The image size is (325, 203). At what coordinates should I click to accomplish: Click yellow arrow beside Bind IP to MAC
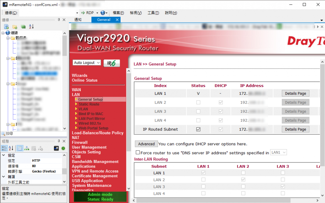click(x=76, y=113)
